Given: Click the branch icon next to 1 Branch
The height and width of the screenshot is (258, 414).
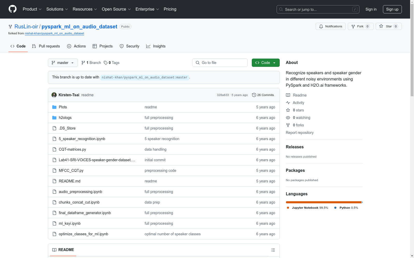Looking at the screenshot, I should coord(83,63).
